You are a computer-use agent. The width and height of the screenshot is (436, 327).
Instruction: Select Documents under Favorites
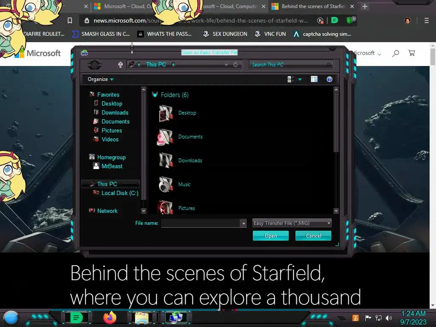pyautogui.click(x=115, y=121)
